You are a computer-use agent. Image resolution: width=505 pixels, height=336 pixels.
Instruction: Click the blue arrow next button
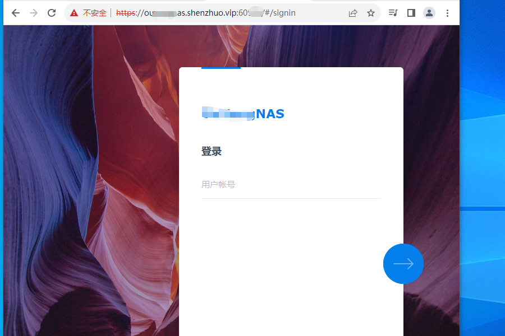click(403, 264)
